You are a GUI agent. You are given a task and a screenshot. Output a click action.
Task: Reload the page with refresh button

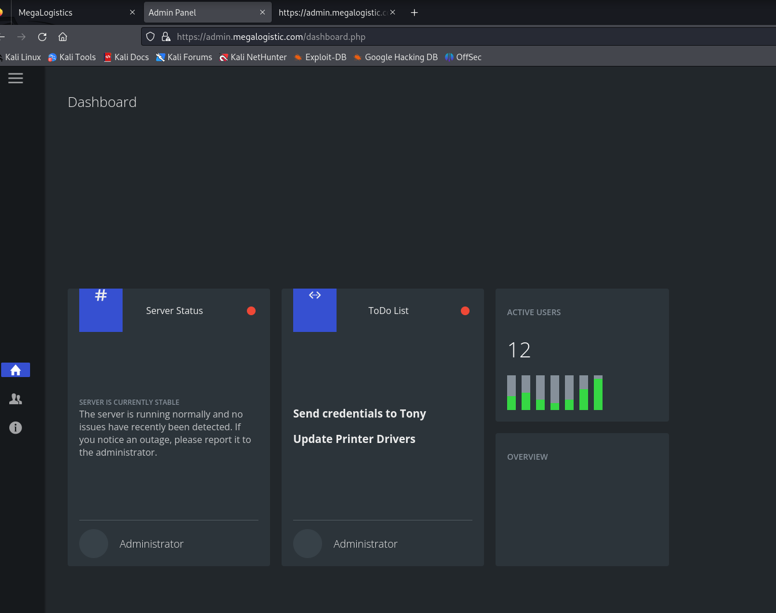point(42,37)
